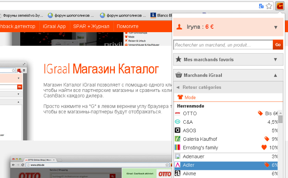The image size is (288, 178).
Task: Click the Ernsting's family striped logo icon
Action: pyautogui.click(x=177, y=147)
